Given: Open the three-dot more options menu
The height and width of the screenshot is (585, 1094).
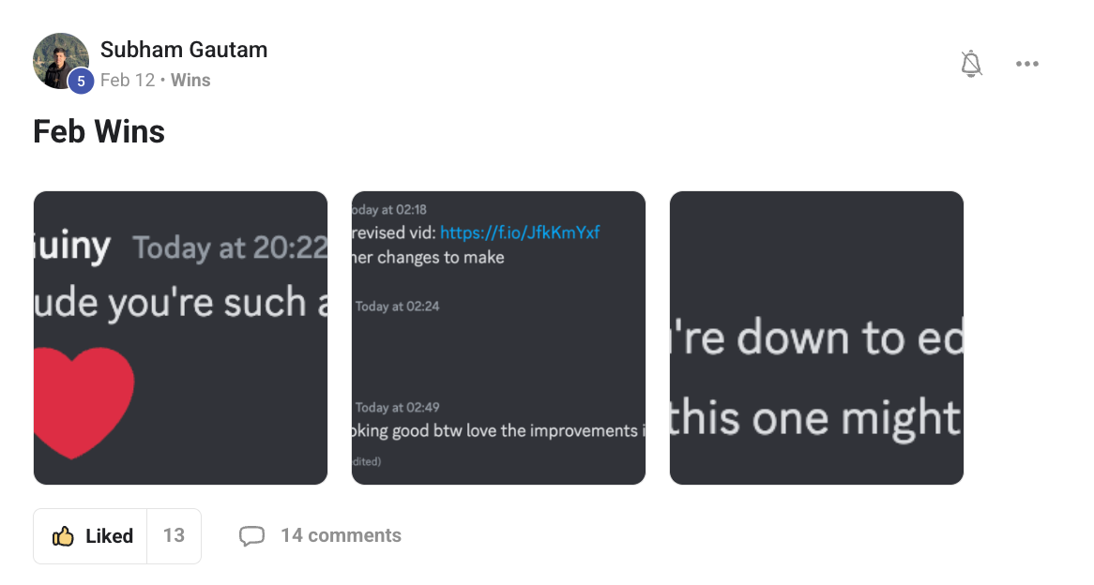Looking at the screenshot, I should coord(1027,64).
